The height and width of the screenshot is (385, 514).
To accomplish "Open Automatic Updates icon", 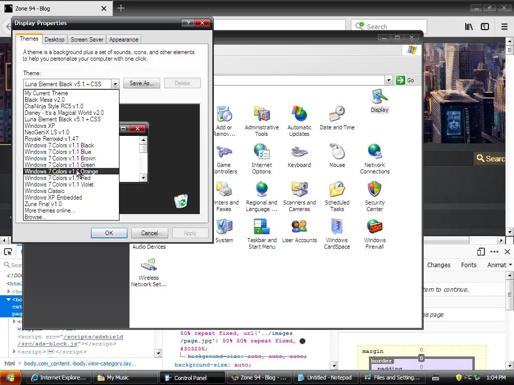I will 299,121.
